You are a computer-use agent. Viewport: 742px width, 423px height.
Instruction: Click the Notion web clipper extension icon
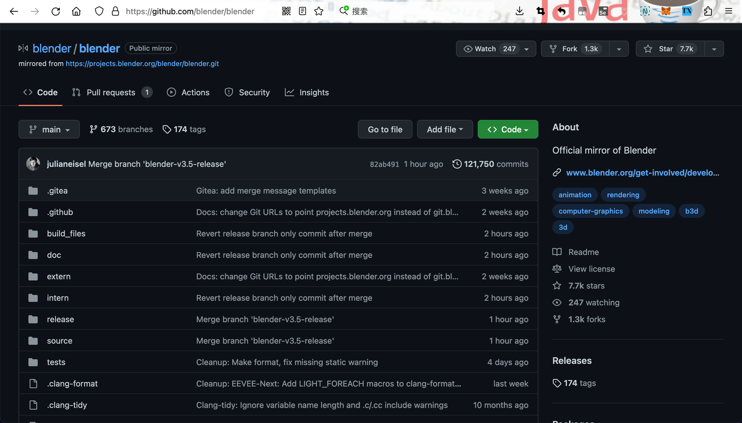tap(645, 11)
